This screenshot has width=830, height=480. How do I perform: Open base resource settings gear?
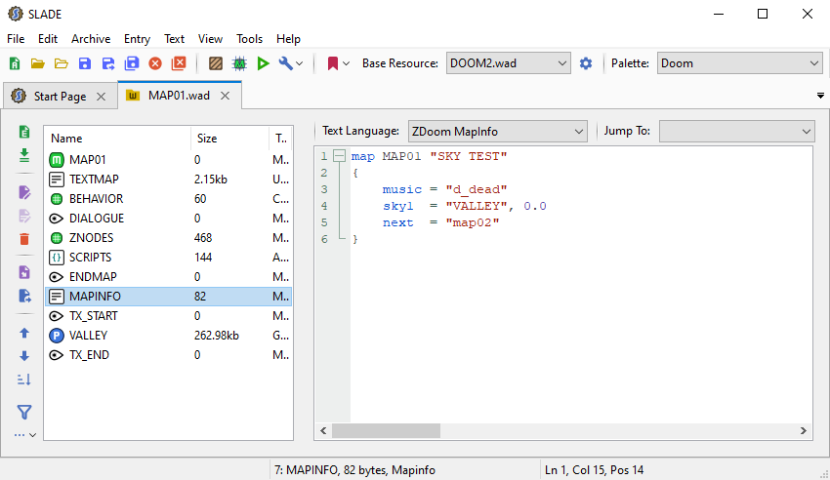[x=586, y=64]
